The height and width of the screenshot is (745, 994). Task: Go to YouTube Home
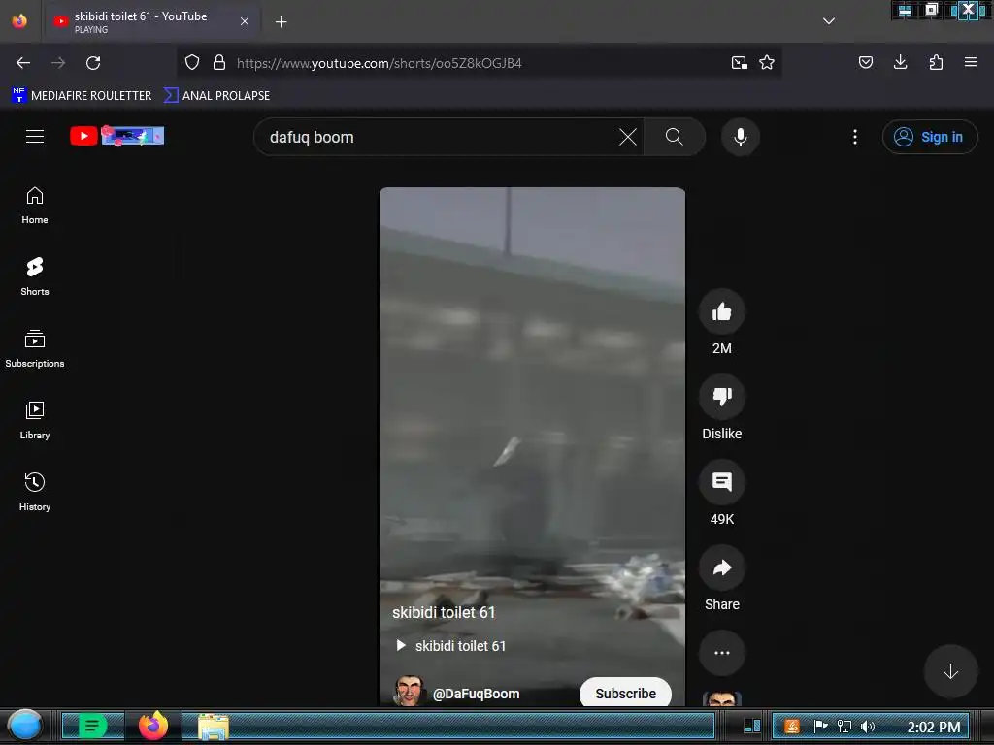coord(35,206)
